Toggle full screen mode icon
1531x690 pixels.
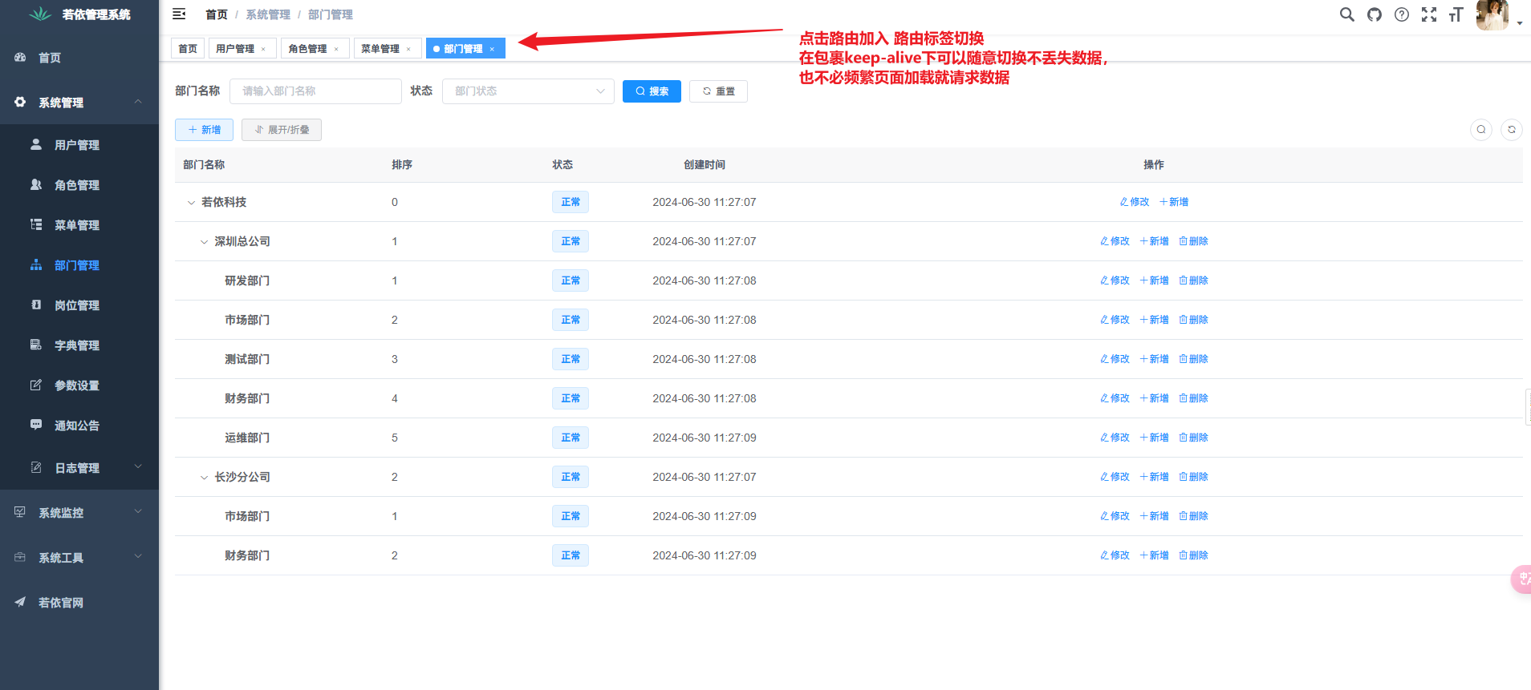tap(1429, 14)
